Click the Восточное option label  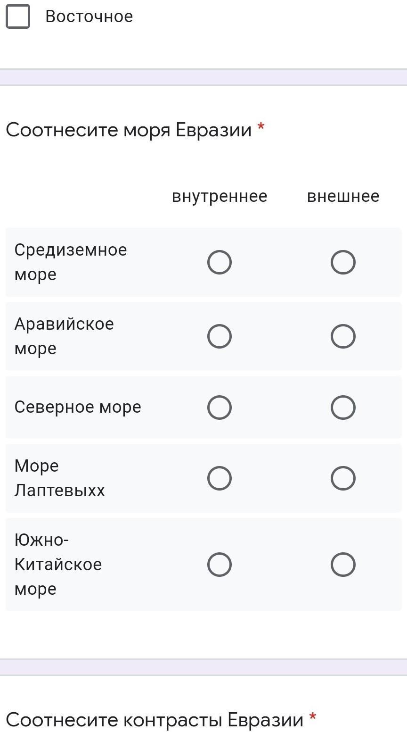[x=89, y=17]
